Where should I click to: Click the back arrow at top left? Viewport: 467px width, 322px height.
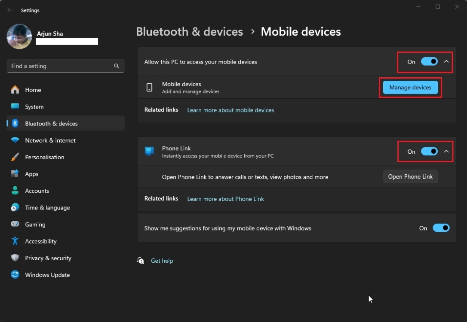click(9, 10)
